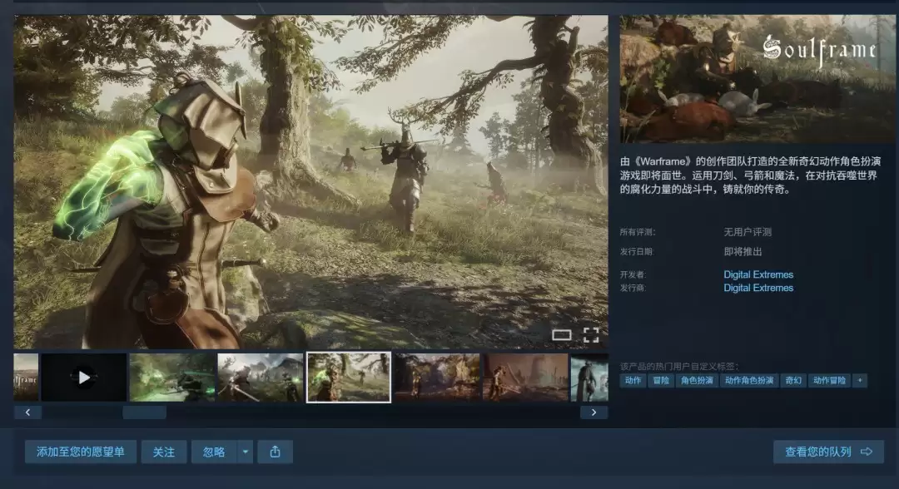Click the 查看您的队列 button

click(828, 452)
